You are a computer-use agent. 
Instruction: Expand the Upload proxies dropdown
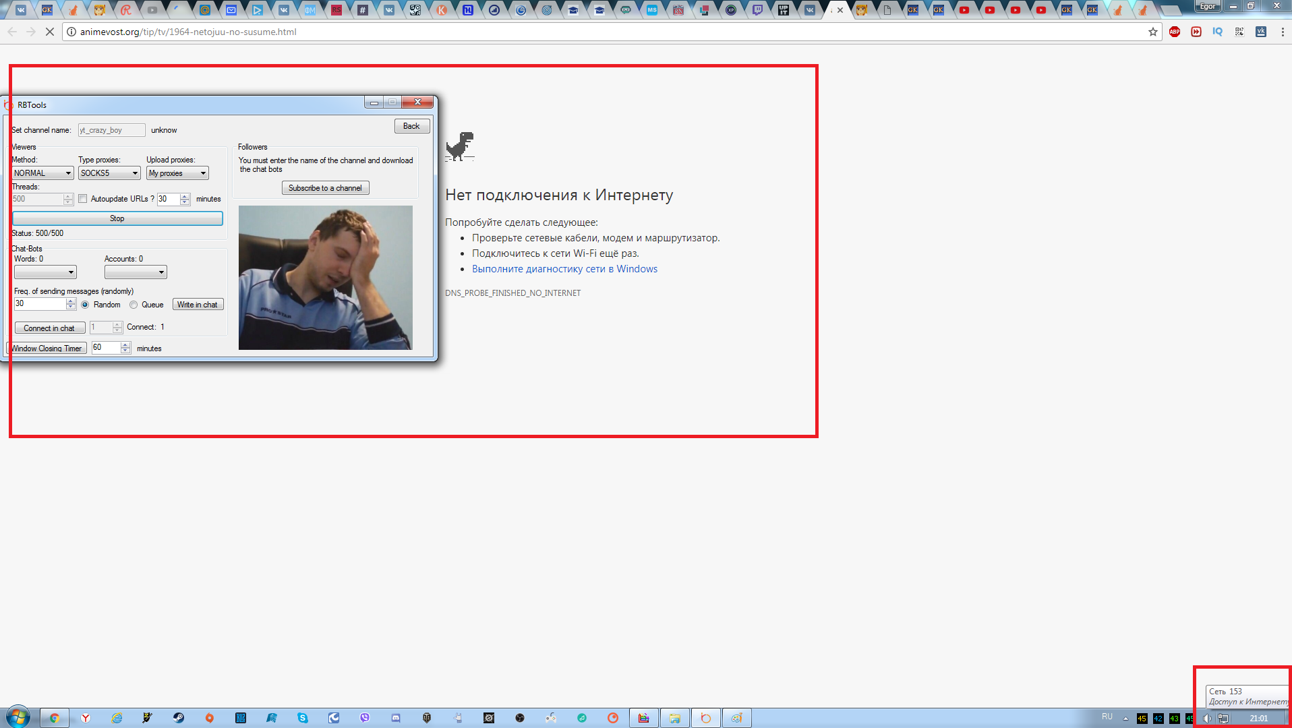177,173
